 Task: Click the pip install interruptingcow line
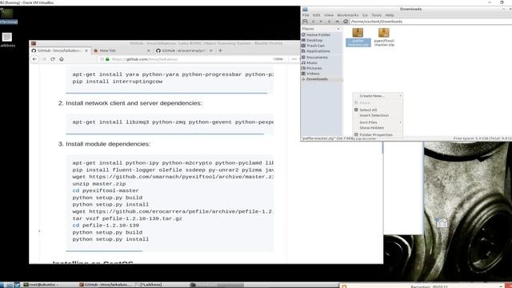click(x=118, y=82)
